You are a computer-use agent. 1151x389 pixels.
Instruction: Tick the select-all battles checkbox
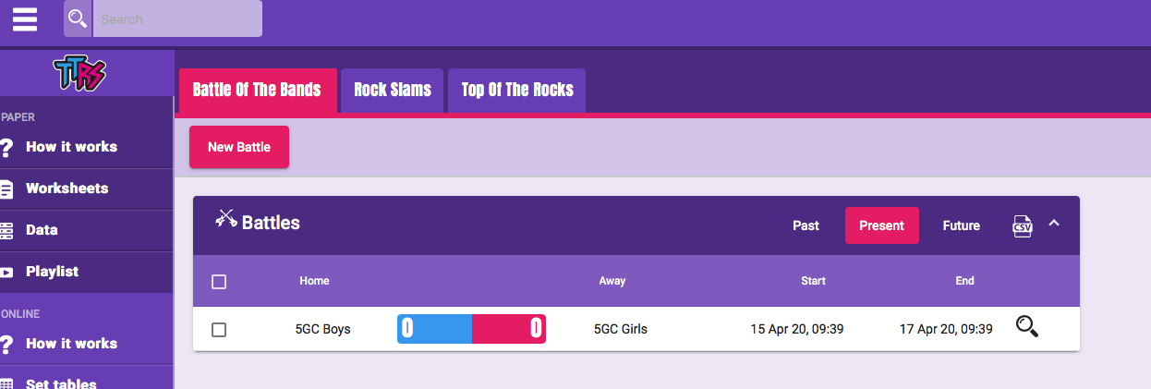tap(219, 282)
